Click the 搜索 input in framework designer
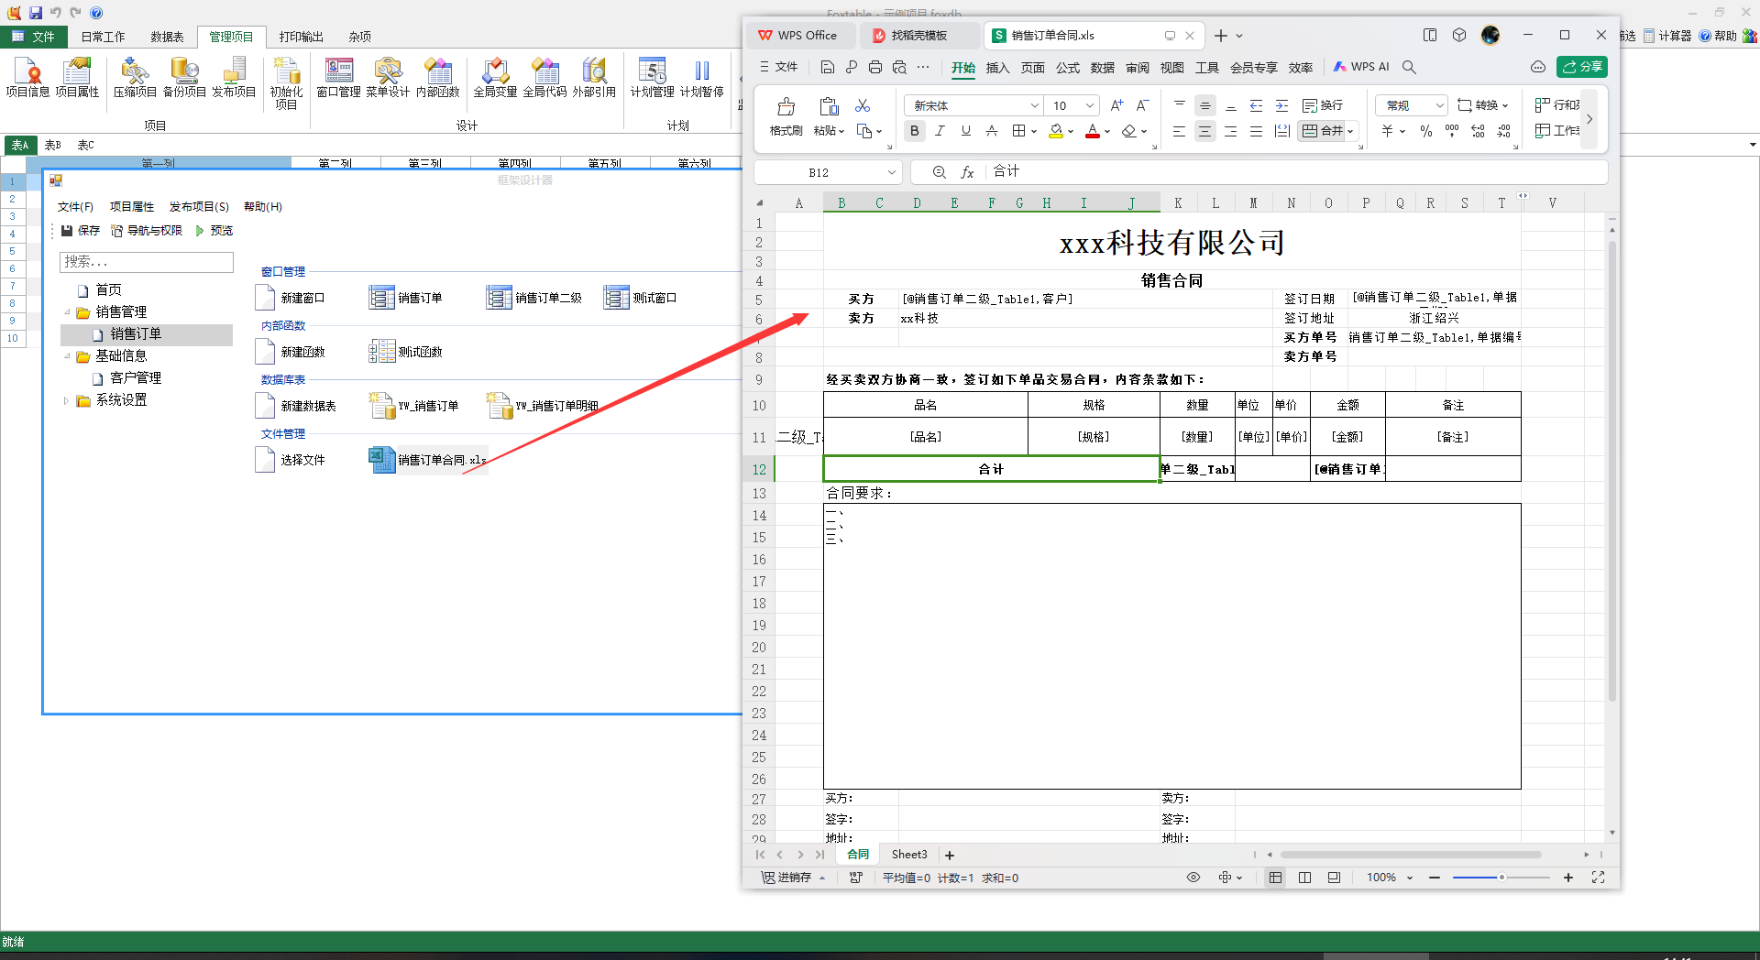Screen dimensions: 1760x960 (147, 262)
